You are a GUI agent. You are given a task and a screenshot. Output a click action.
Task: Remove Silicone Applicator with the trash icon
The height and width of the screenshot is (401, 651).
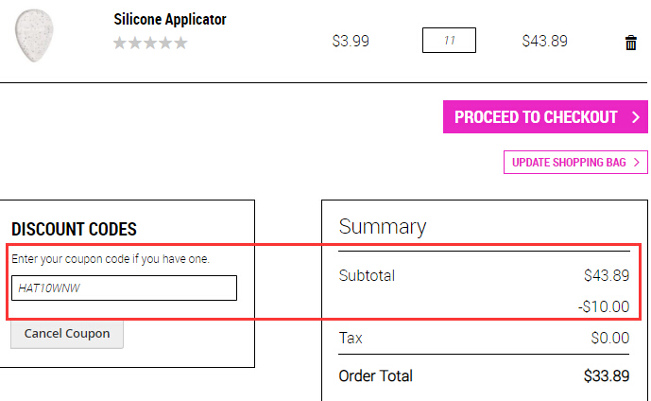point(630,43)
